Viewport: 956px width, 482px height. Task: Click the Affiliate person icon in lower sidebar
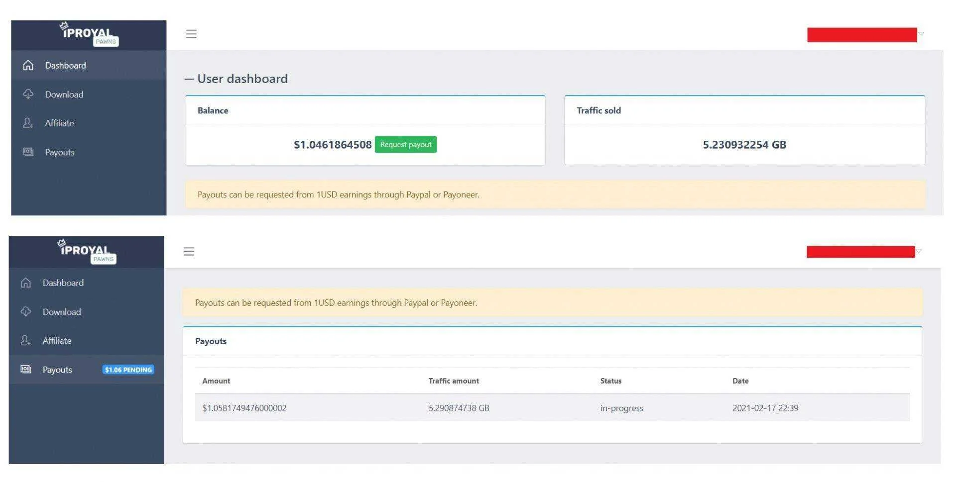point(26,340)
